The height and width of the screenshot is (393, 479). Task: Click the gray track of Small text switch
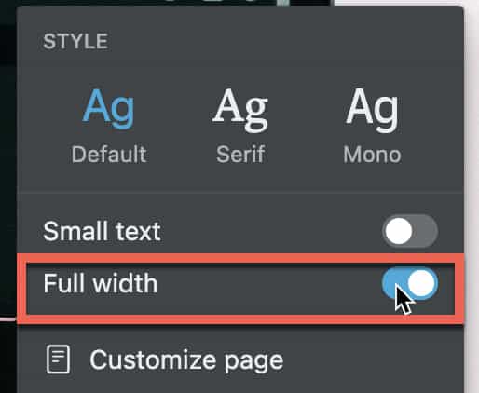coord(426,231)
